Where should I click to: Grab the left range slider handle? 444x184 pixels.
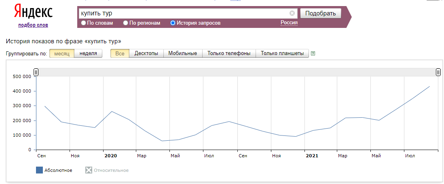click(x=36, y=72)
